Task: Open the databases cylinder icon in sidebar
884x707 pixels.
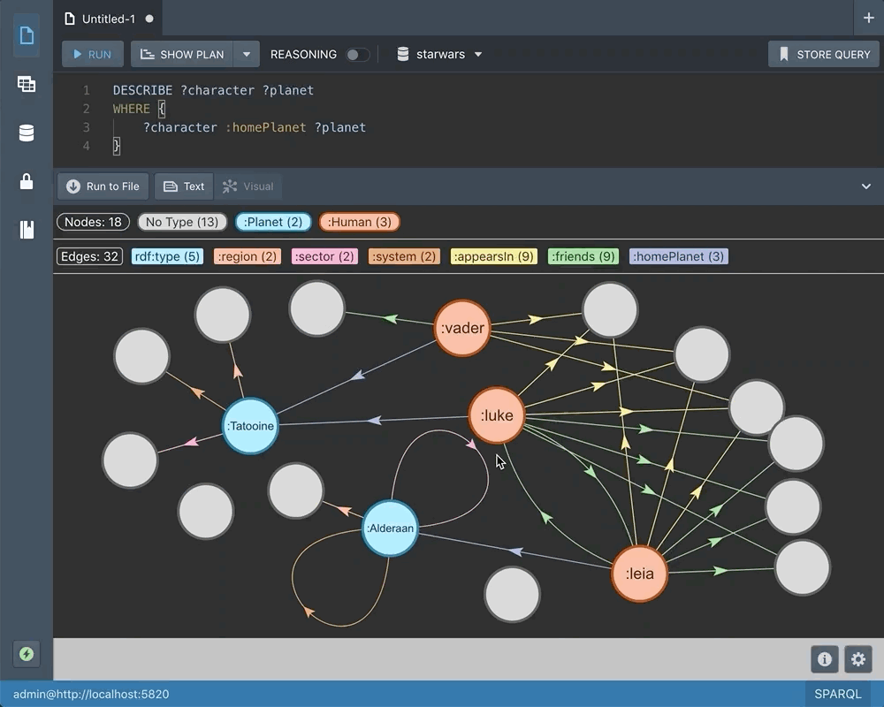Action: pos(26,133)
